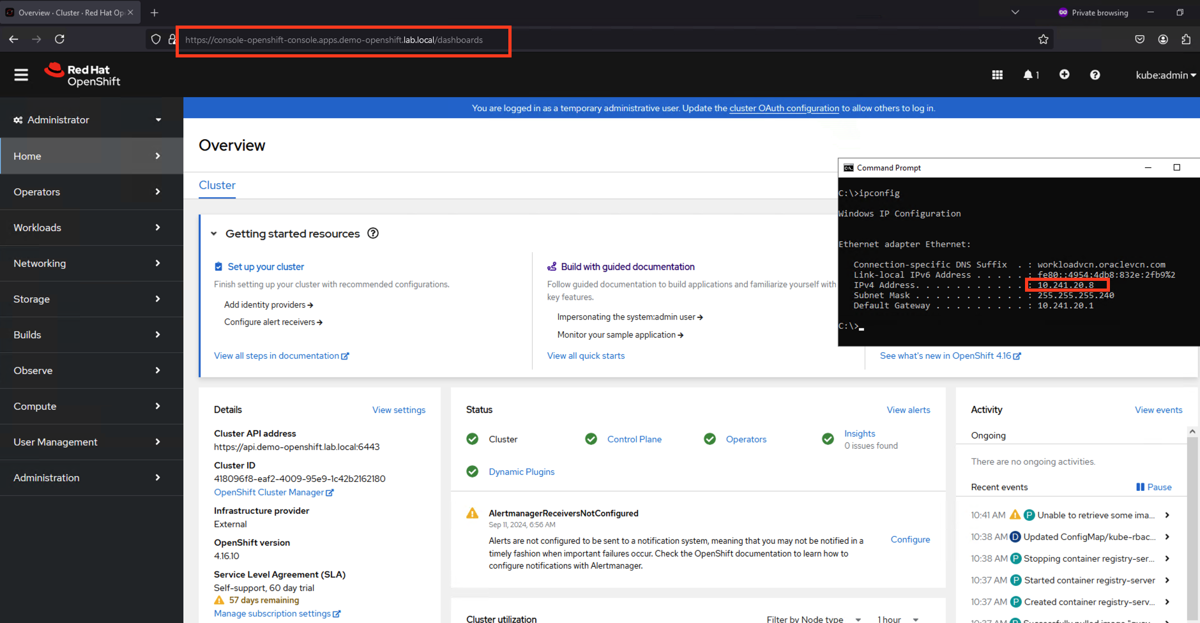The image size is (1200, 623).
Task: Expand the Storage navigation section
Action: click(91, 299)
